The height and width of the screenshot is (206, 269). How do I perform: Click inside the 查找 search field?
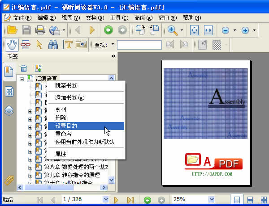pyautogui.click(x=139, y=45)
